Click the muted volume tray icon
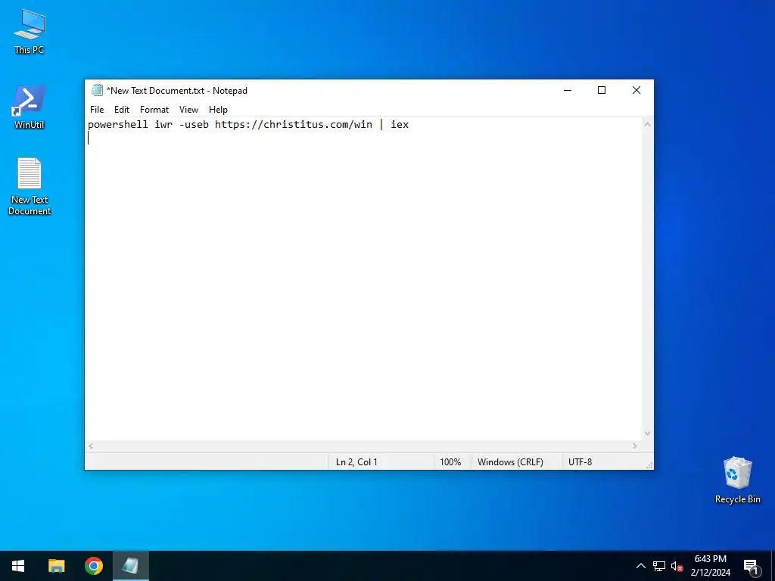Image resolution: width=775 pixels, height=581 pixels. [x=677, y=566]
